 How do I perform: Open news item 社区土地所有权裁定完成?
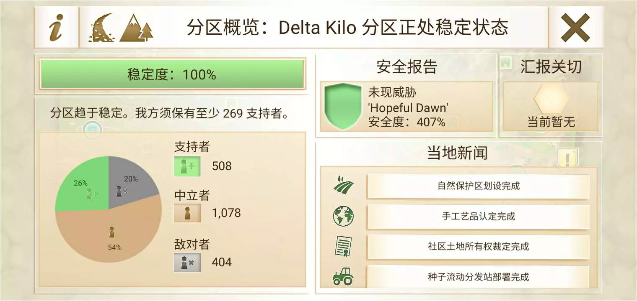(x=478, y=247)
